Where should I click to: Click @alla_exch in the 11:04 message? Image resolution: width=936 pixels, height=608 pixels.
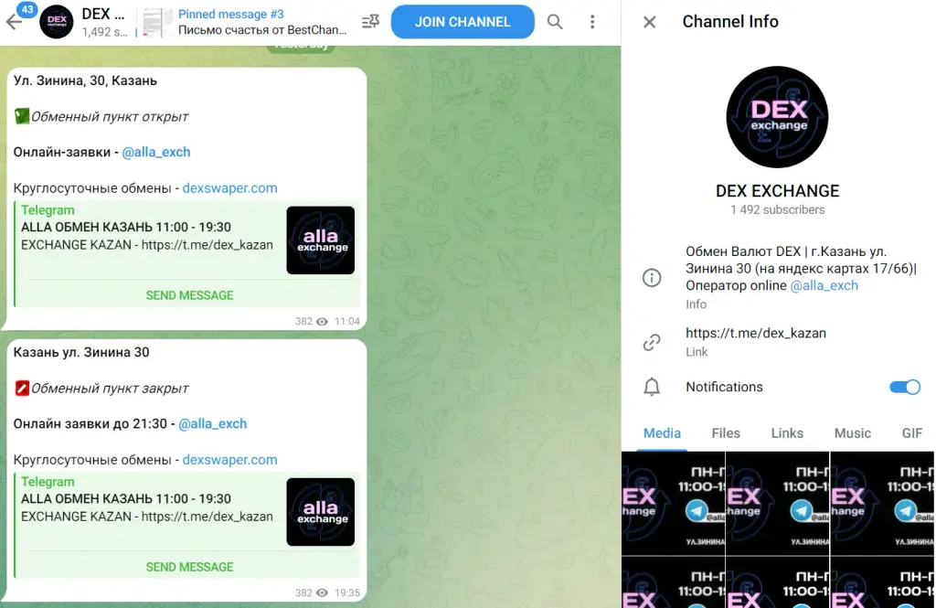pyautogui.click(x=155, y=153)
